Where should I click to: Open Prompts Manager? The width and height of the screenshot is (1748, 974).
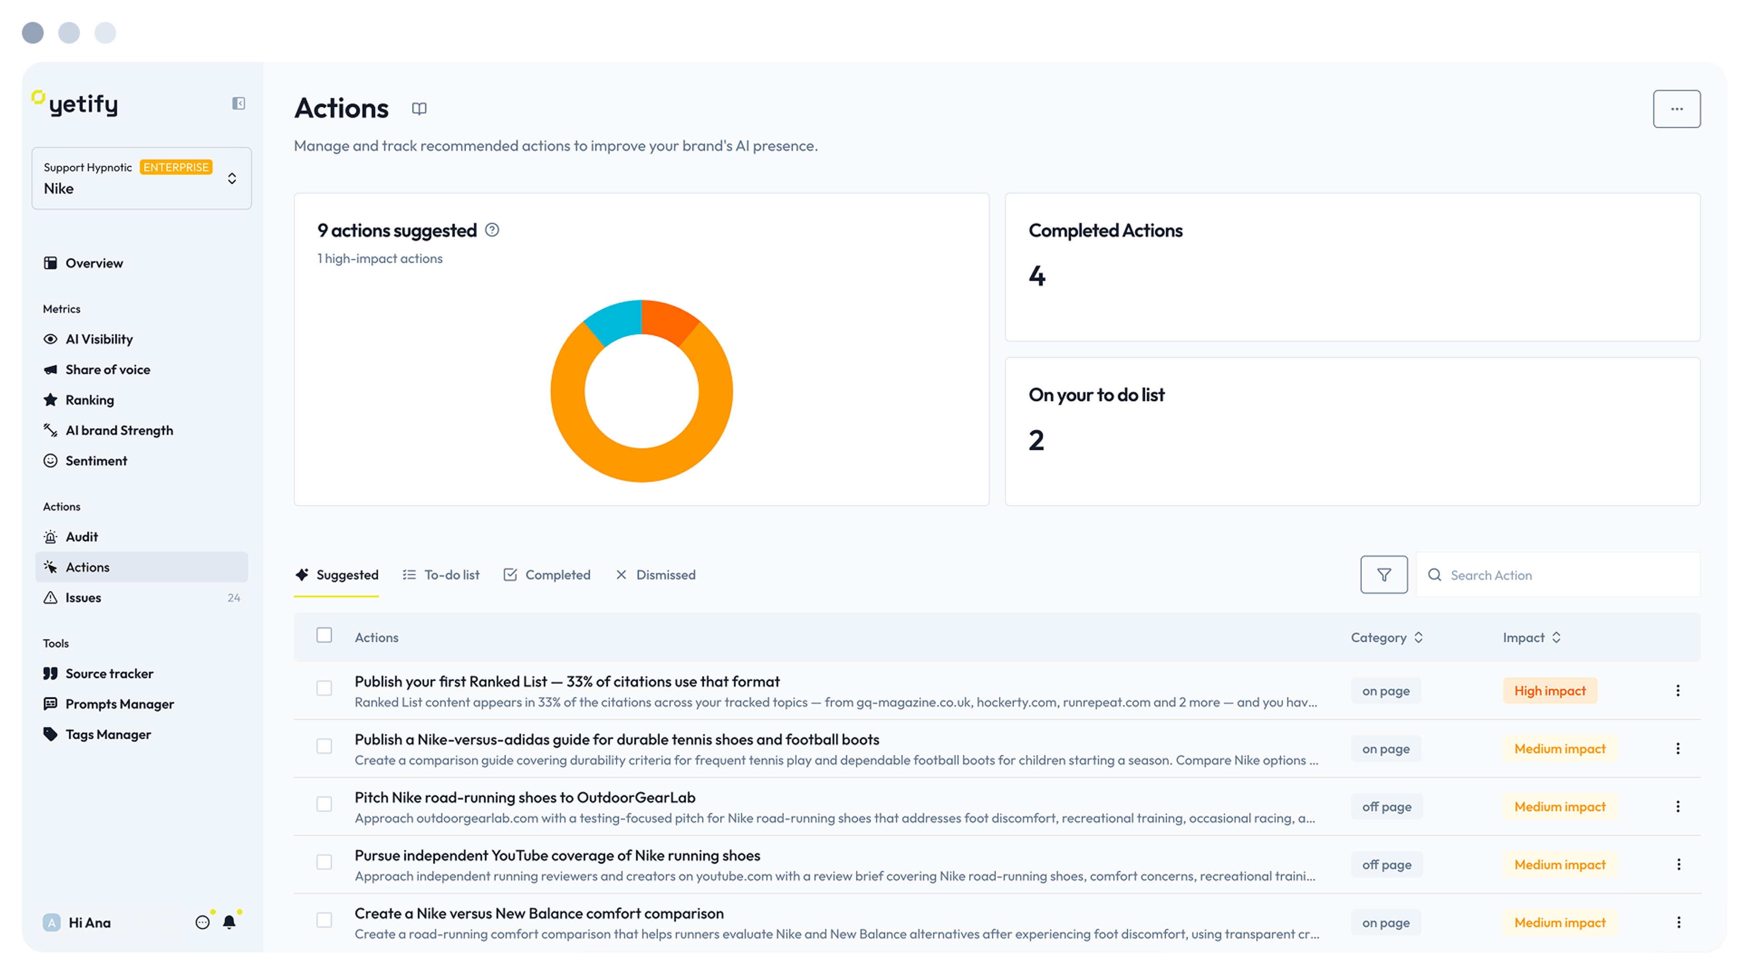point(141,704)
